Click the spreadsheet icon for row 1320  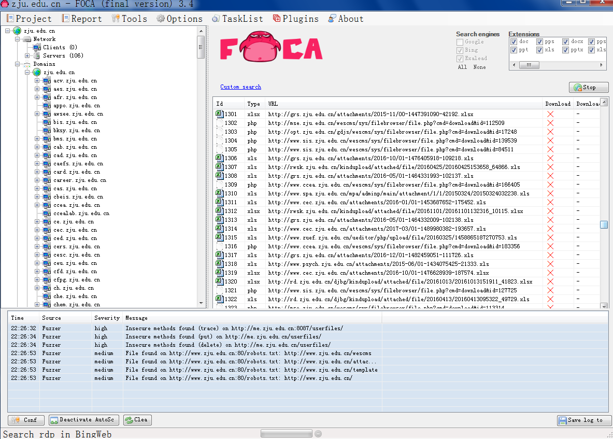(x=219, y=281)
